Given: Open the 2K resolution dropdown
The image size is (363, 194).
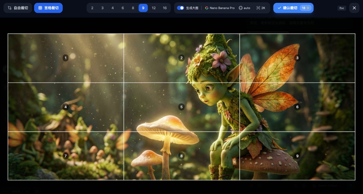Looking at the screenshot, I should click(261, 8).
